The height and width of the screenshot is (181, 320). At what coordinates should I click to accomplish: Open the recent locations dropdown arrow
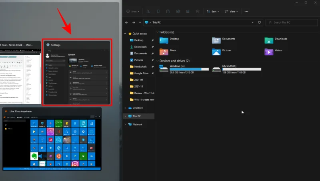140,22
